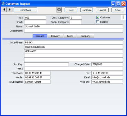Click the globe icon in title bar
The height and width of the screenshot is (116, 127).
(x=3, y=3)
